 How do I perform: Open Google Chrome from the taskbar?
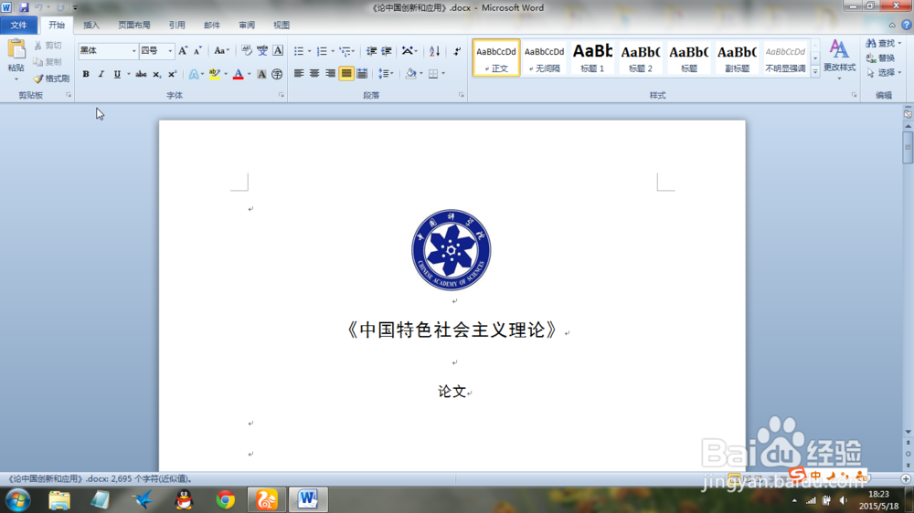[225, 499]
